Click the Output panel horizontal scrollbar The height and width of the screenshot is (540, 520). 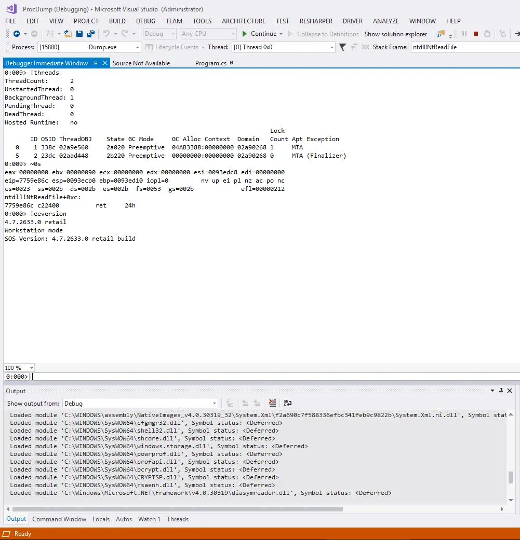(x=178, y=509)
